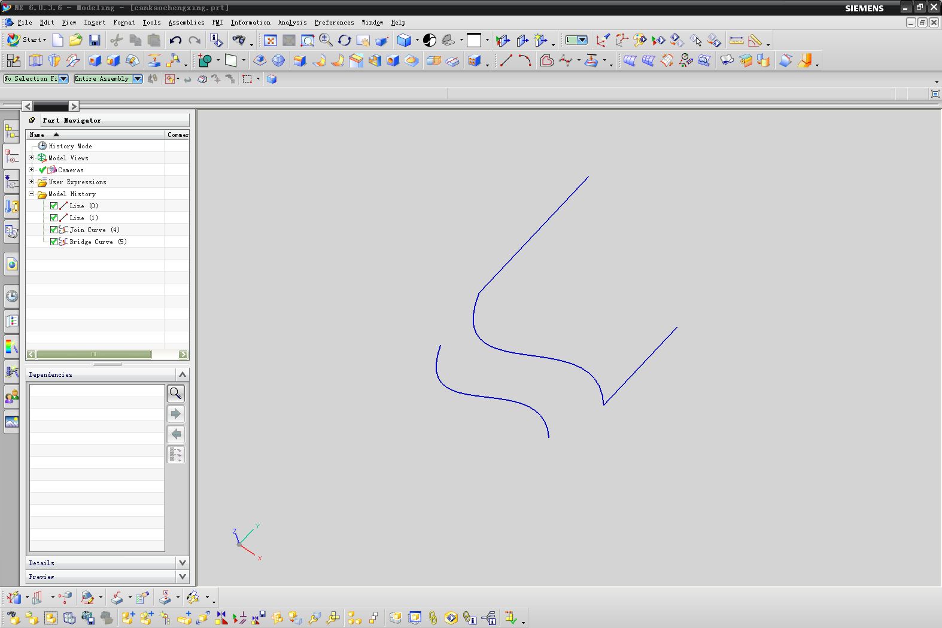Image resolution: width=942 pixels, height=628 pixels.
Task: Toggle the Cameras green checkmark
Action: 42,170
